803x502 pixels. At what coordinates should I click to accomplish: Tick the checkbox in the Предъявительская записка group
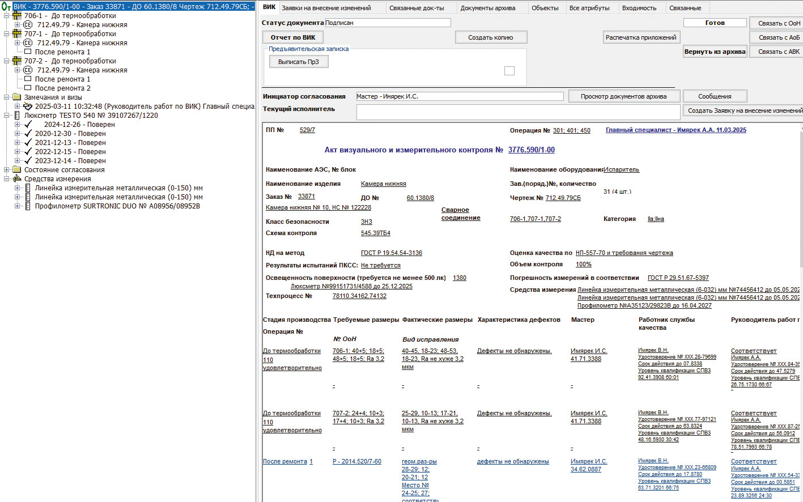(509, 71)
